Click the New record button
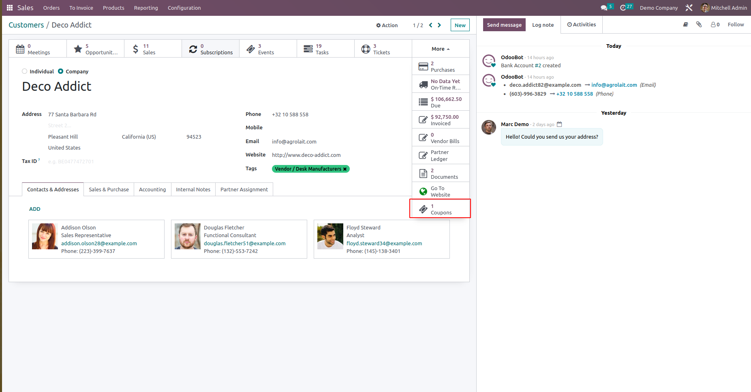The height and width of the screenshot is (392, 751). coord(460,25)
